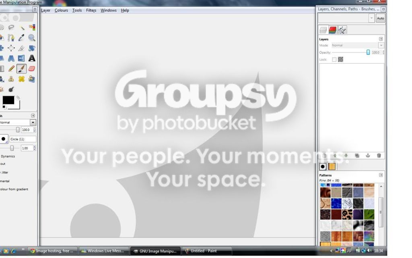The height and width of the screenshot is (258, 412).
Task: Click the Auto button
Action: pyautogui.click(x=381, y=19)
